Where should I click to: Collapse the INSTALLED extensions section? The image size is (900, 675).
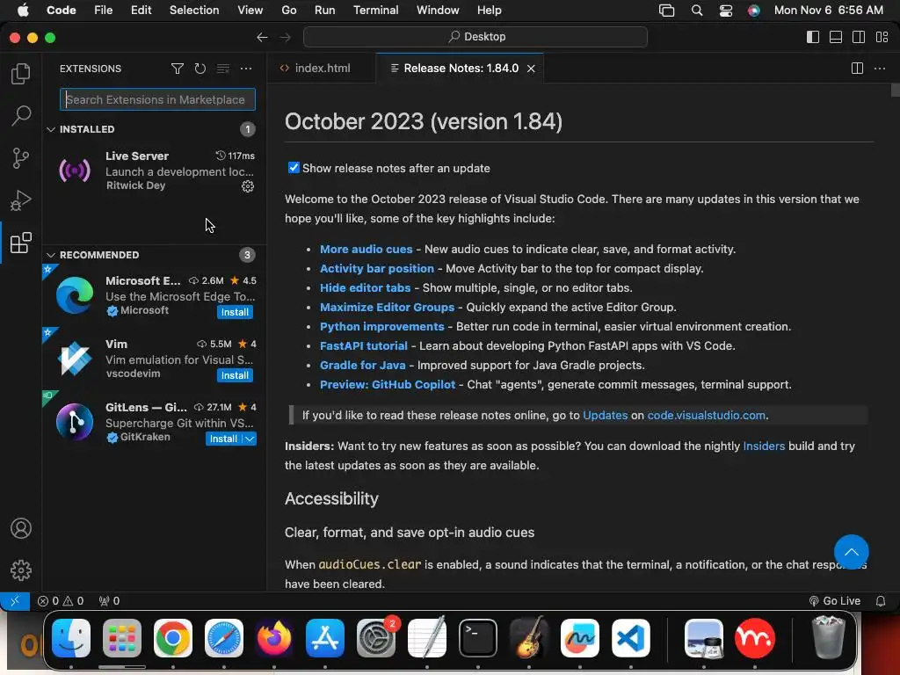click(51, 129)
